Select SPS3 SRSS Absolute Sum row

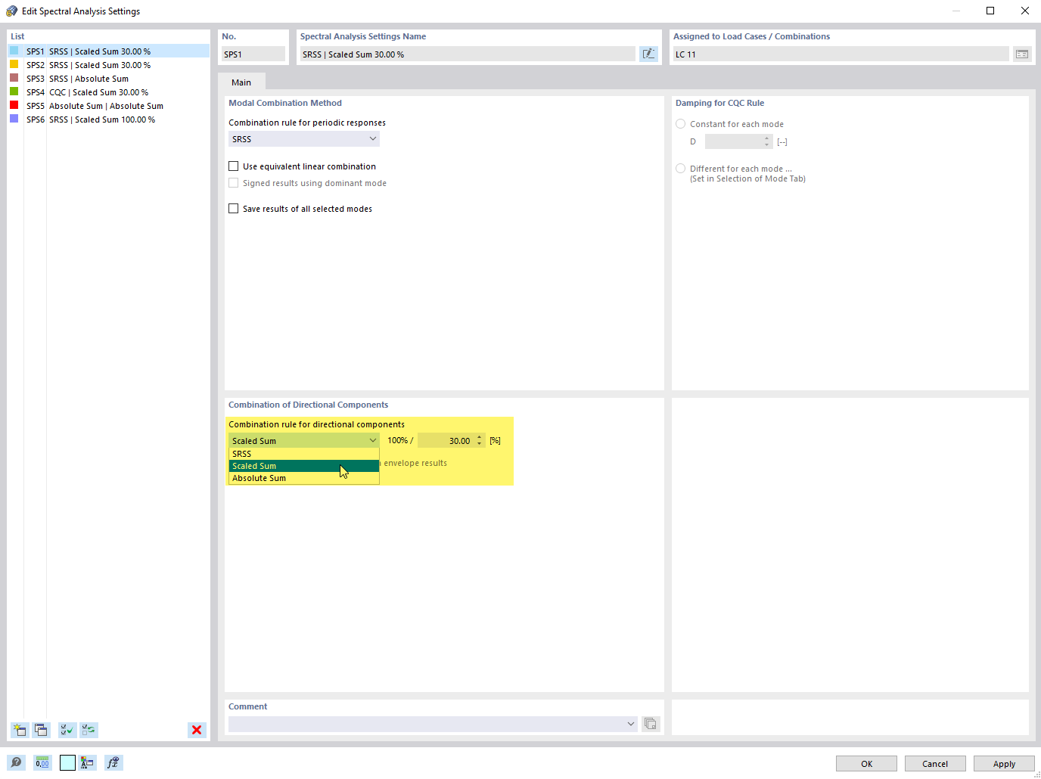[108, 79]
